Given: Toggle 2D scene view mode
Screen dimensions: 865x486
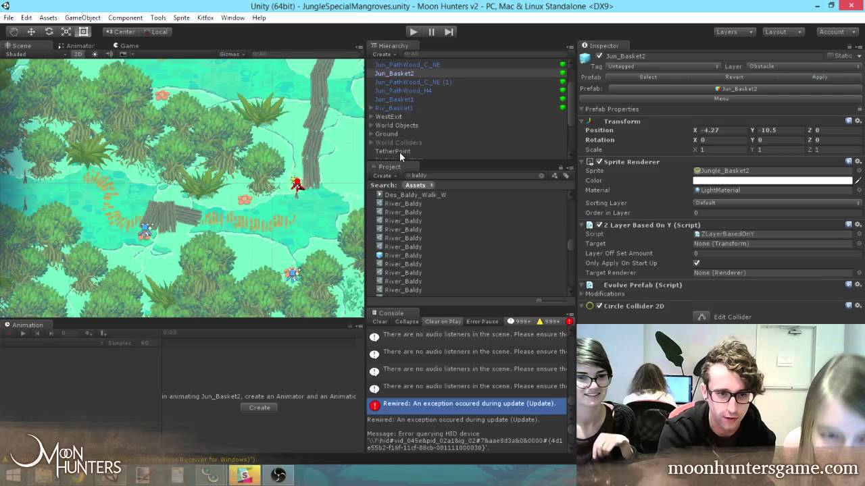Looking at the screenshot, I should click(78, 54).
